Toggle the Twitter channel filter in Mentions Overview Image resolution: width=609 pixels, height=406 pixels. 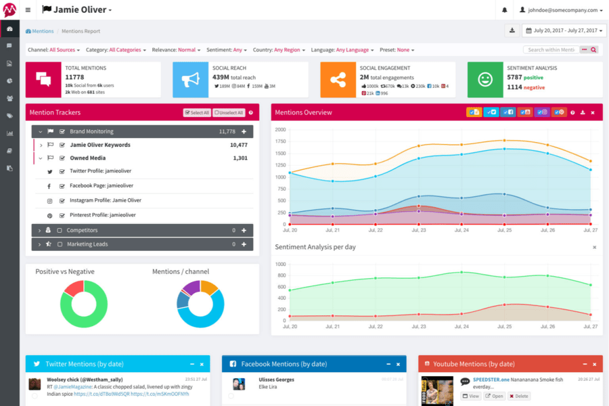(491, 112)
